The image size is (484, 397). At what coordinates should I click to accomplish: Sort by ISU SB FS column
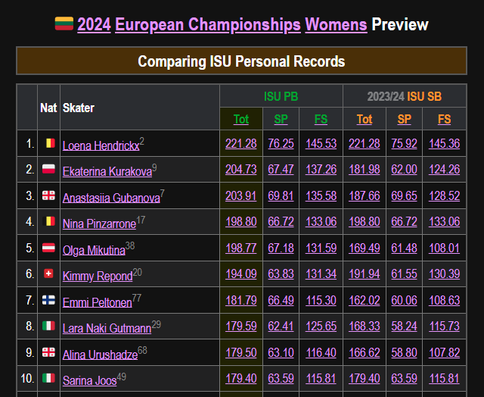coord(444,119)
